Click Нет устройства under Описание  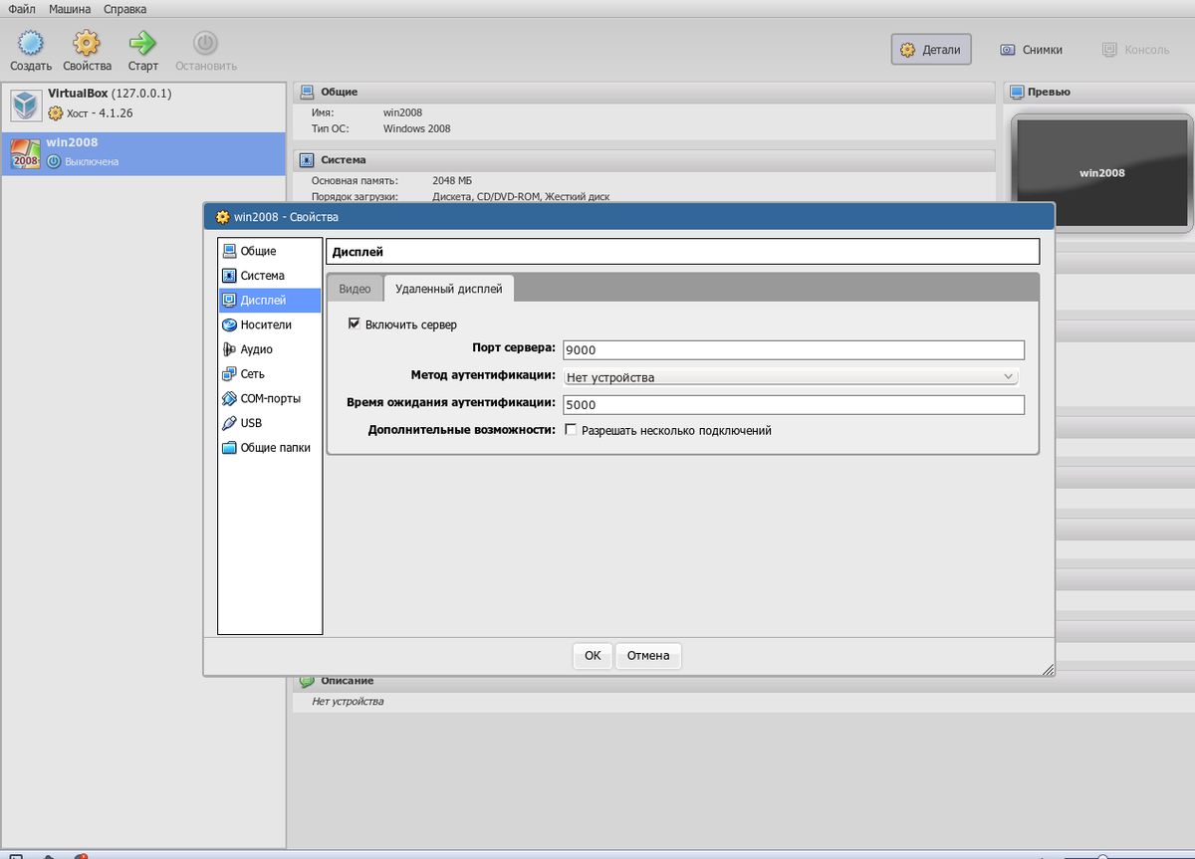(348, 702)
